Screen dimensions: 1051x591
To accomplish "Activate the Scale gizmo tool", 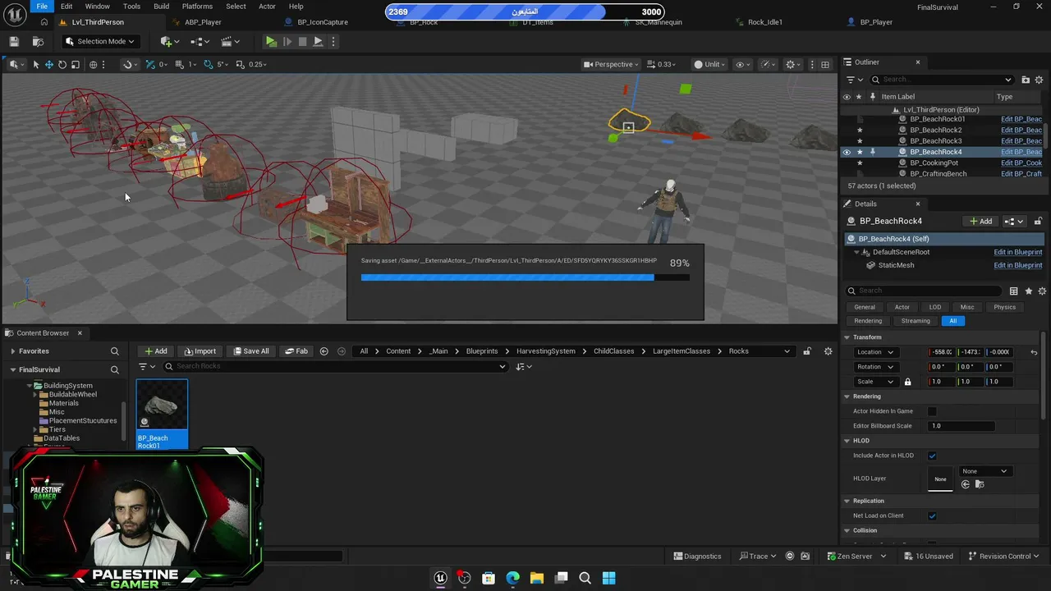I will (75, 64).
